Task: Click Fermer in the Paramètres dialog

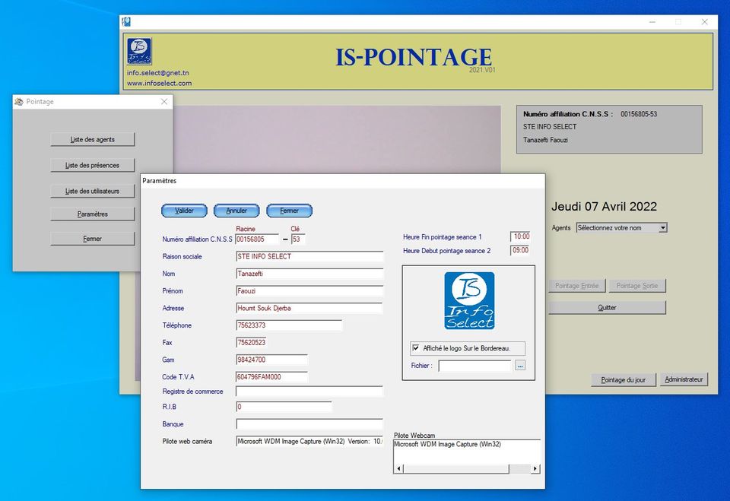Action: pyautogui.click(x=289, y=211)
